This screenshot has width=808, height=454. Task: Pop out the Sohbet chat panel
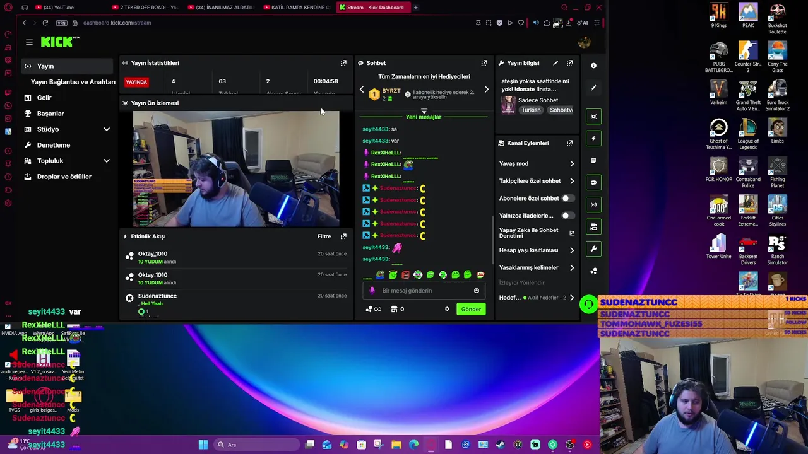click(x=484, y=63)
